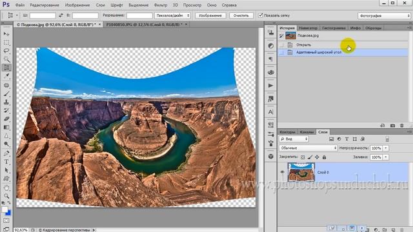Delete current history state trash icon
The height and width of the screenshot is (232, 413).
pos(401,126)
